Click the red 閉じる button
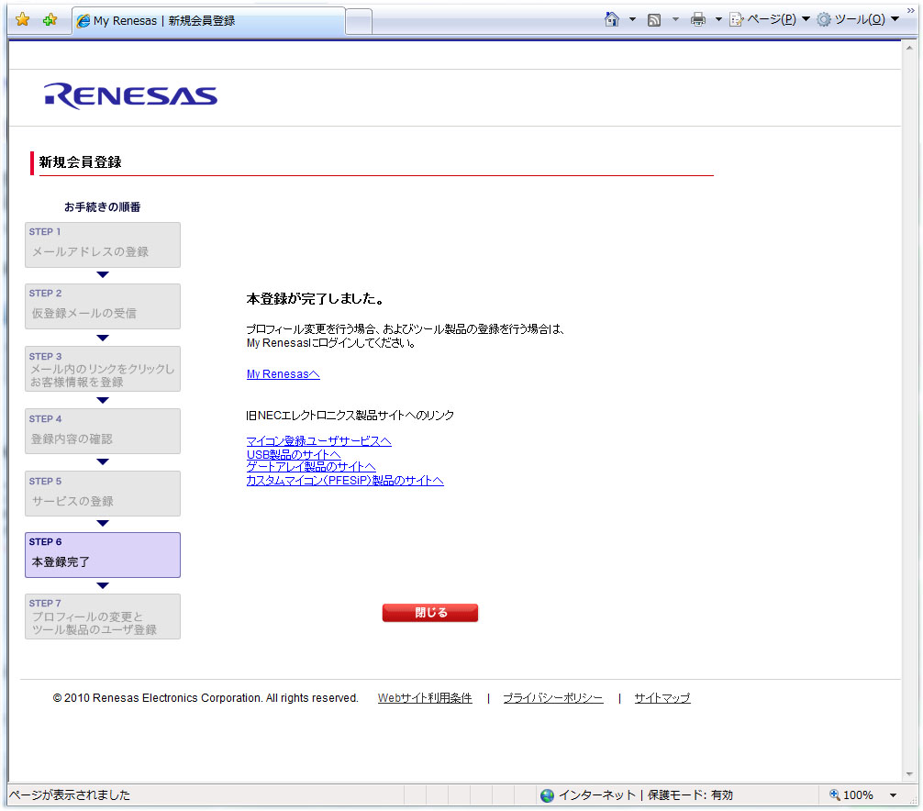Screen dimensions: 923x811 pos(430,613)
